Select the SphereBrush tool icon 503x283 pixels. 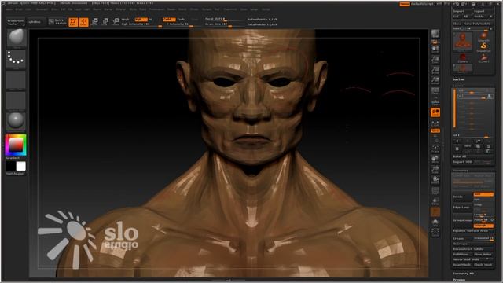pyautogui.click(x=483, y=37)
